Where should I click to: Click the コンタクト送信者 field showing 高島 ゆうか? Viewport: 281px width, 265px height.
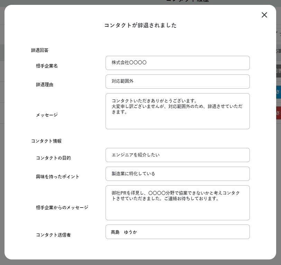coord(178,232)
